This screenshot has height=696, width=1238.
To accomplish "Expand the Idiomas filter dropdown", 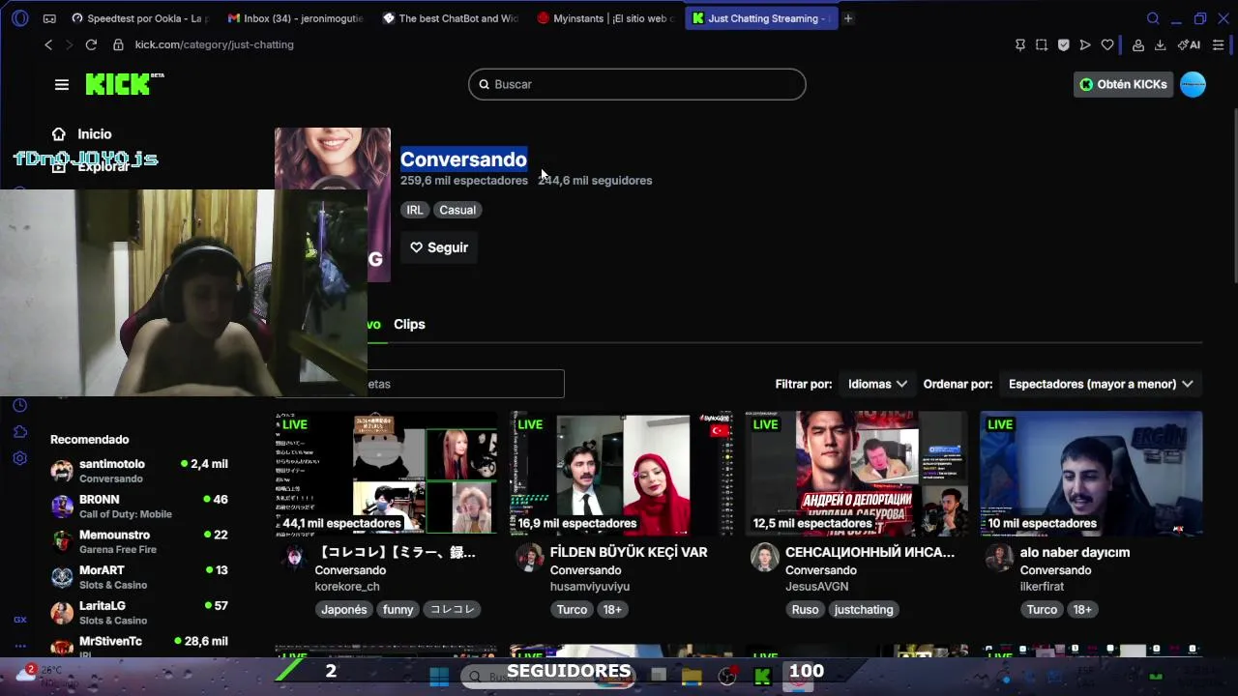I will [877, 384].
